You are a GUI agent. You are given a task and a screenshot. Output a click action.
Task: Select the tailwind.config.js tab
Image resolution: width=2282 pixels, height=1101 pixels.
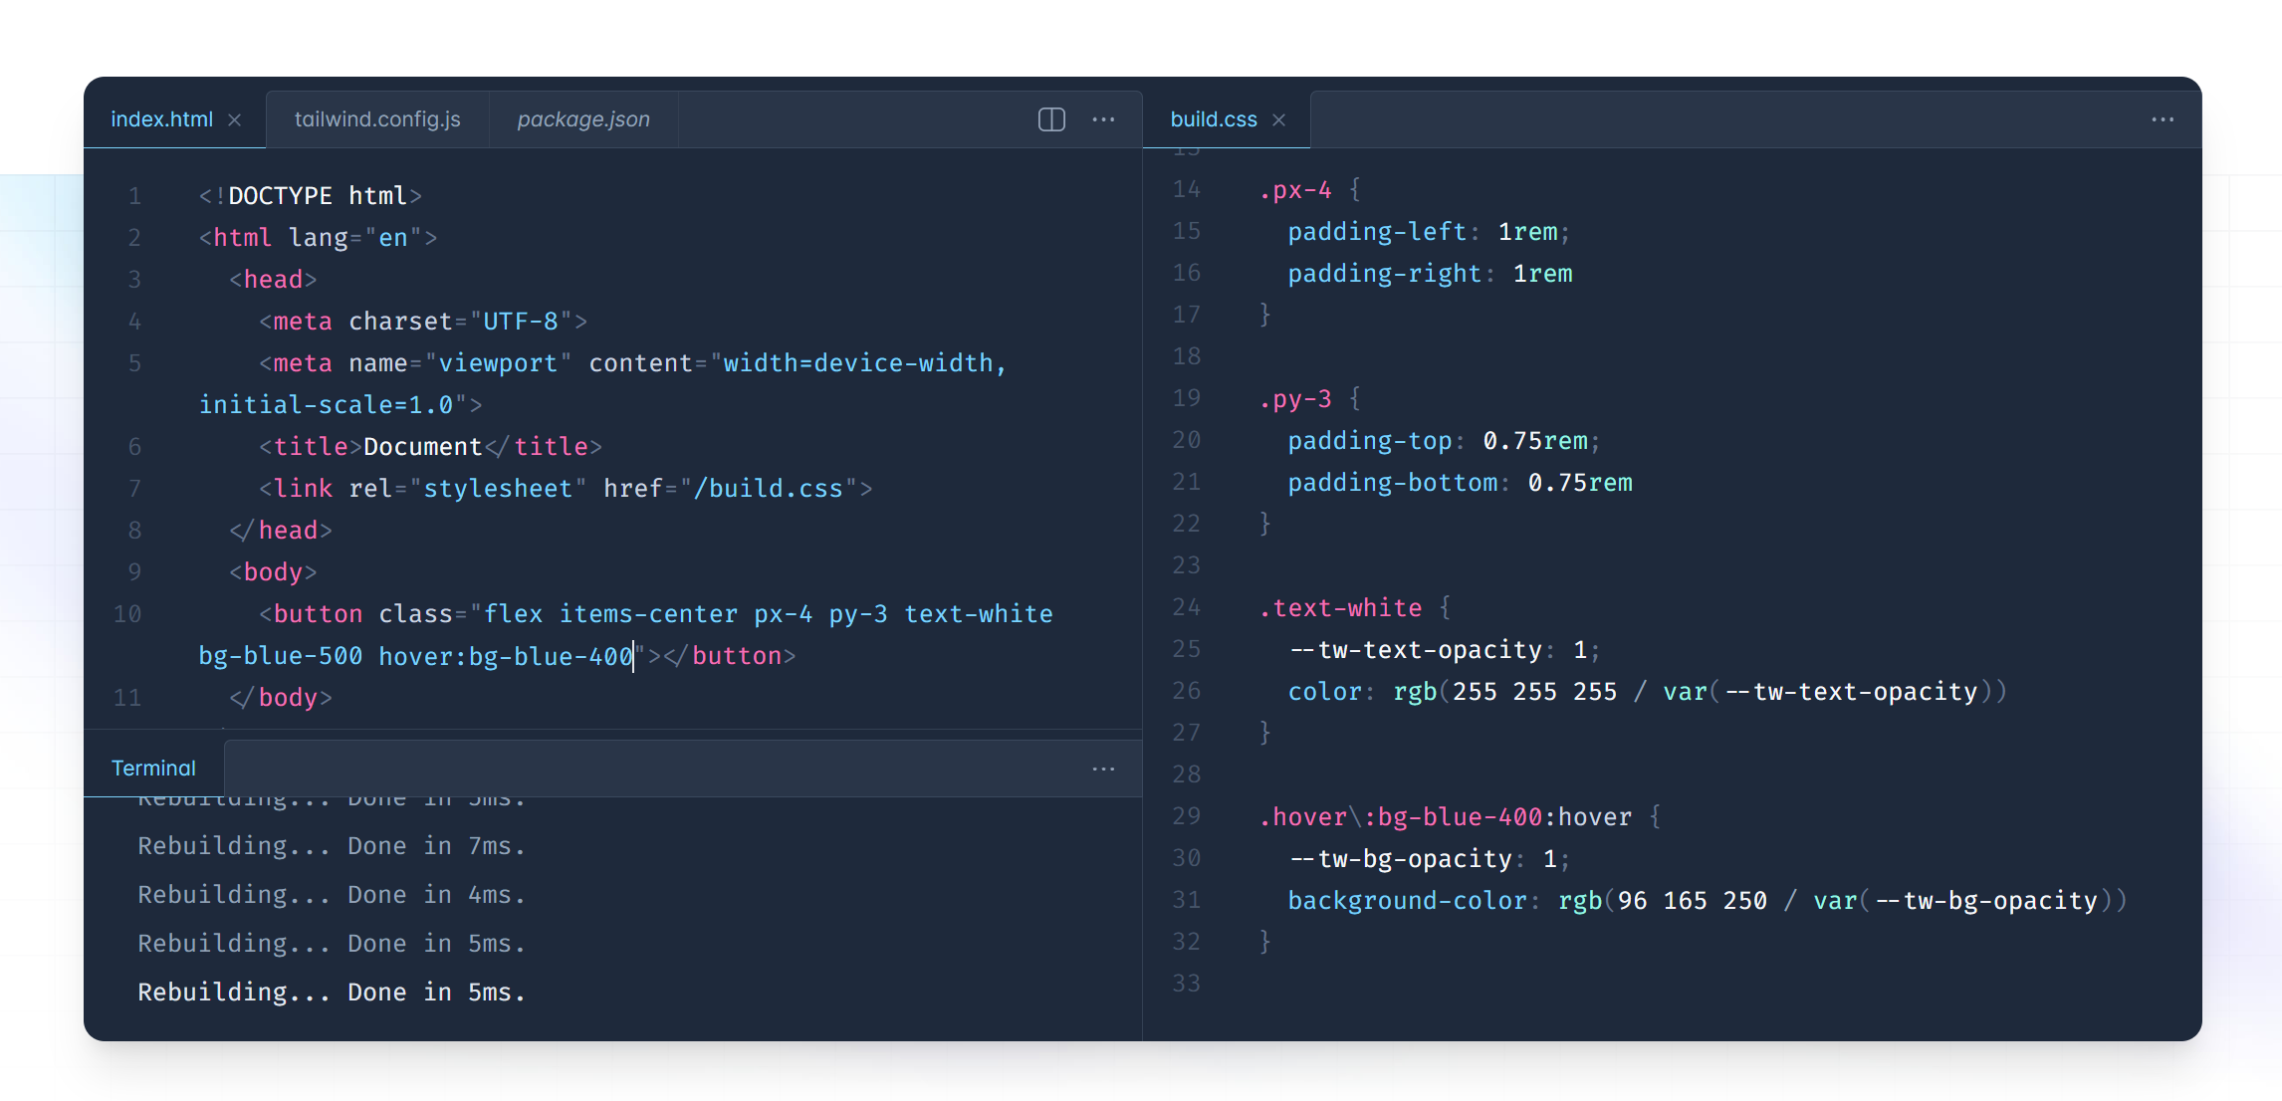385,119
